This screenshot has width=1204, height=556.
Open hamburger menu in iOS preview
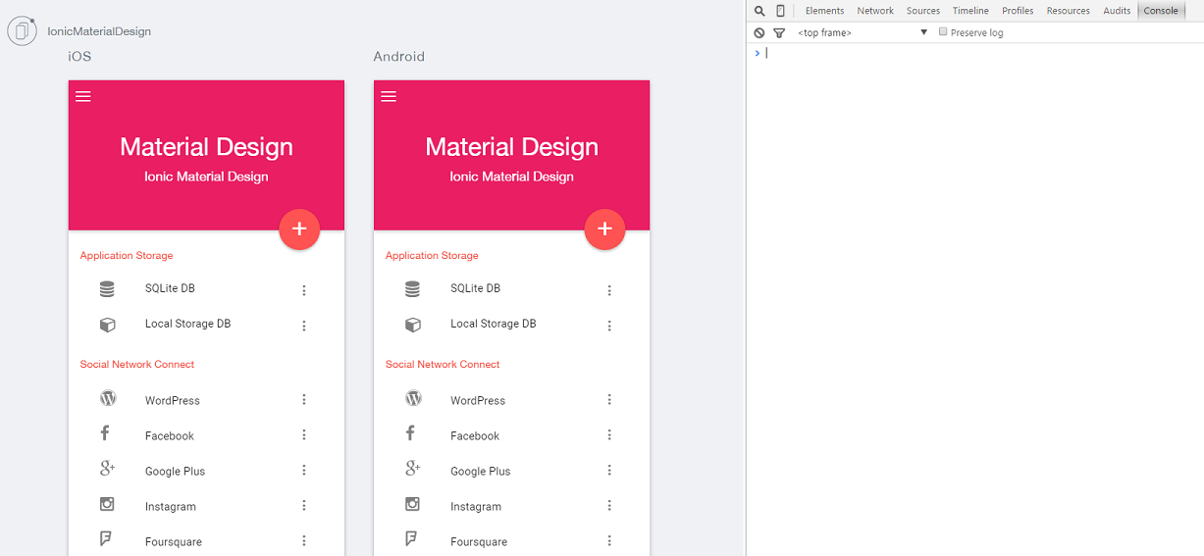[x=83, y=96]
